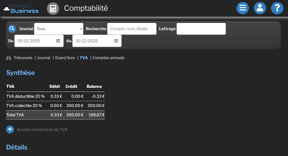This screenshot has width=288, height=156.
Task: Switch to the Trésorerie view
Action: point(23,58)
